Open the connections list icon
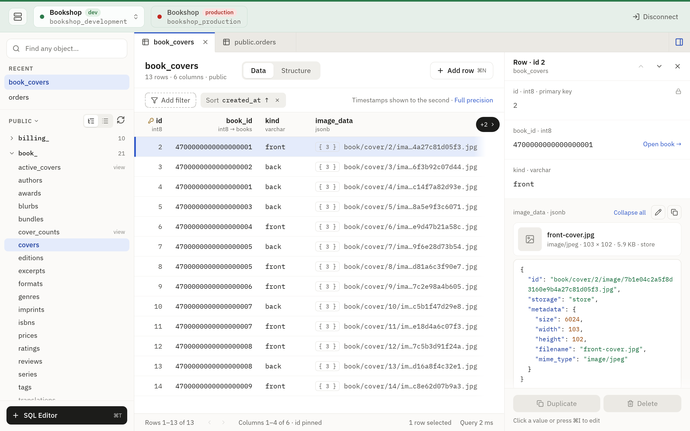The height and width of the screenshot is (431, 690). click(18, 17)
